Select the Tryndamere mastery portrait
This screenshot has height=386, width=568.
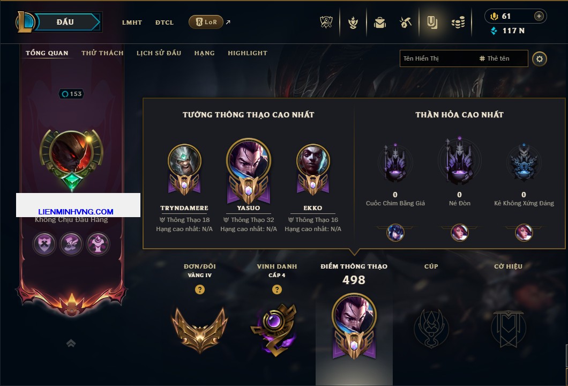[184, 160]
